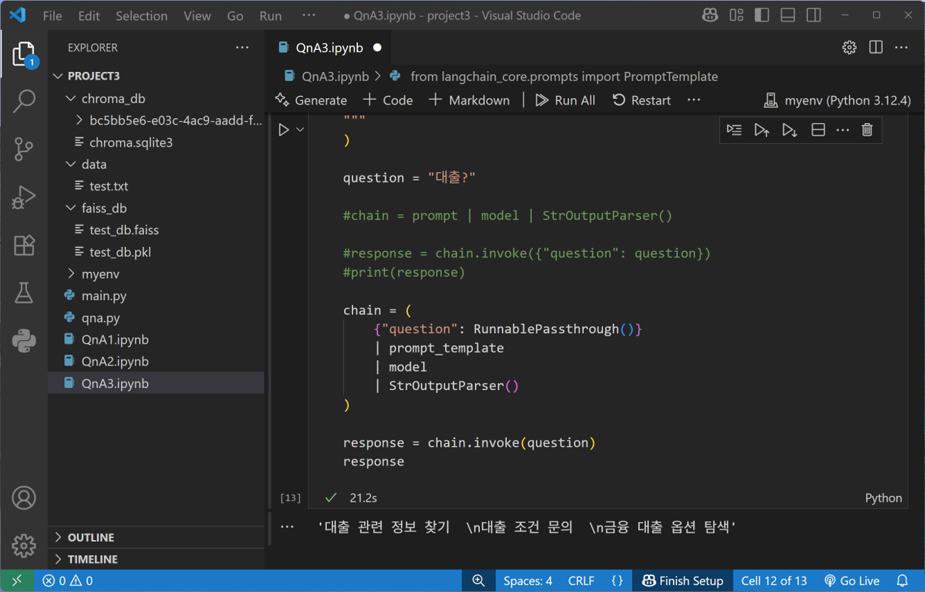This screenshot has width=925, height=592.
Task: Open the View menu
Action: (197, 16)
